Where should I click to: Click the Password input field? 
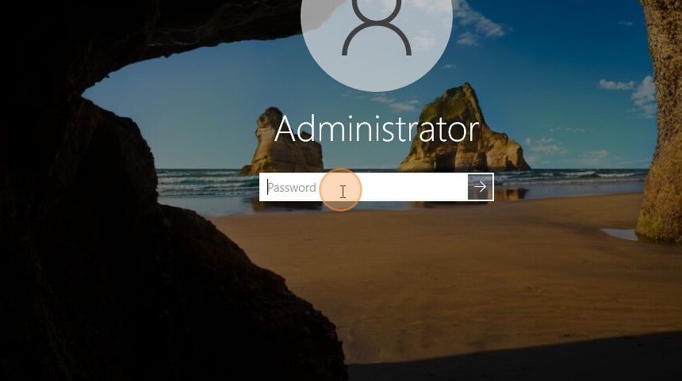click(364, 187)
